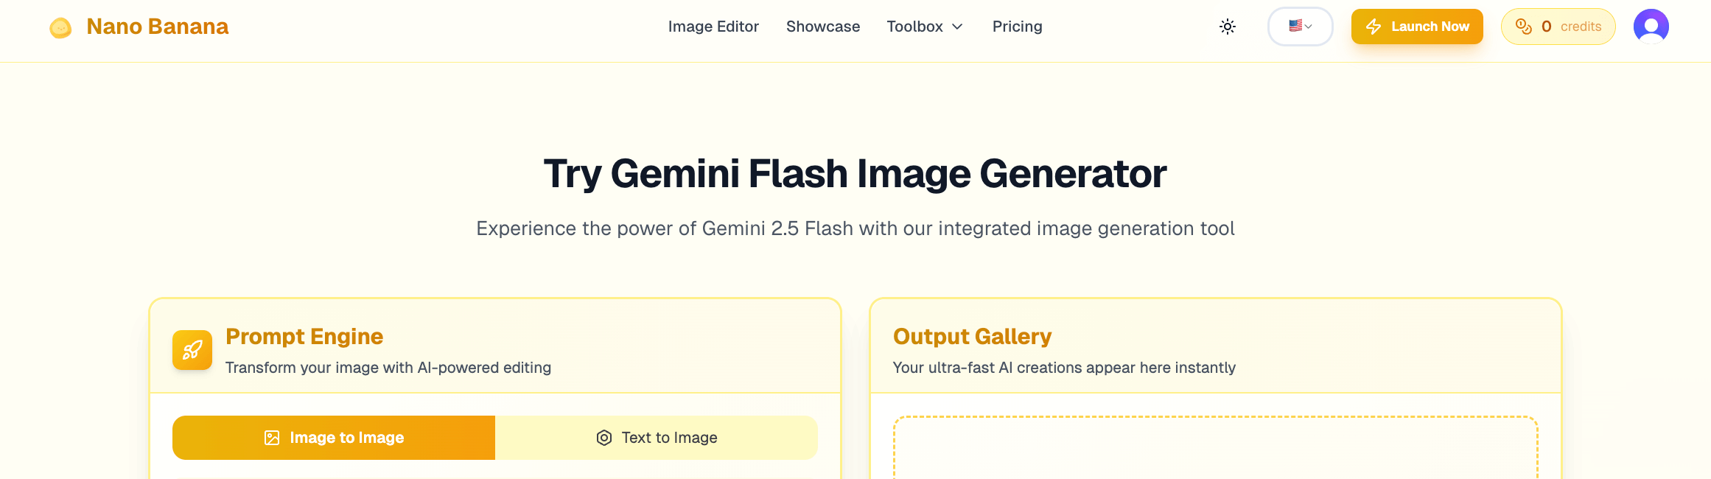The image size is (1711, 479).
Task: Open the coins icon showing credits balance
Action: tap(1525, 26)
